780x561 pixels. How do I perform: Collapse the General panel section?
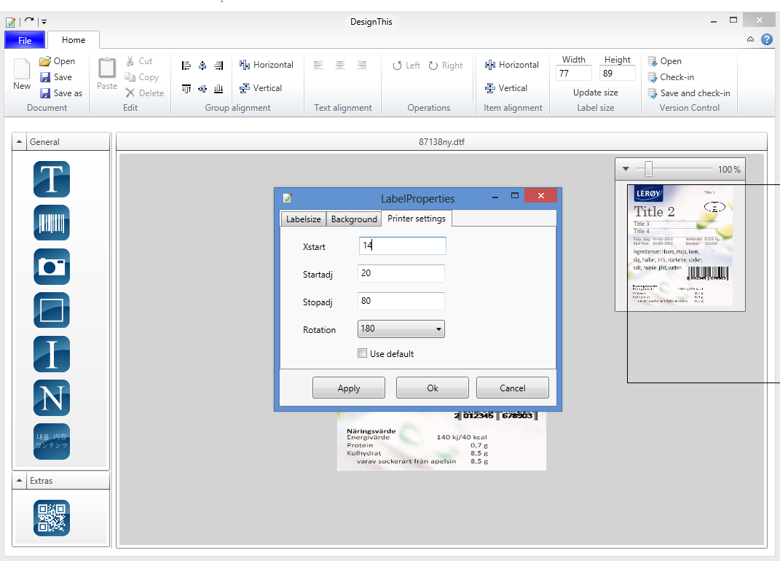coord(20,142)
